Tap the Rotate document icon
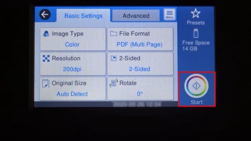251x141 pixels. click(x=113, y=83)
